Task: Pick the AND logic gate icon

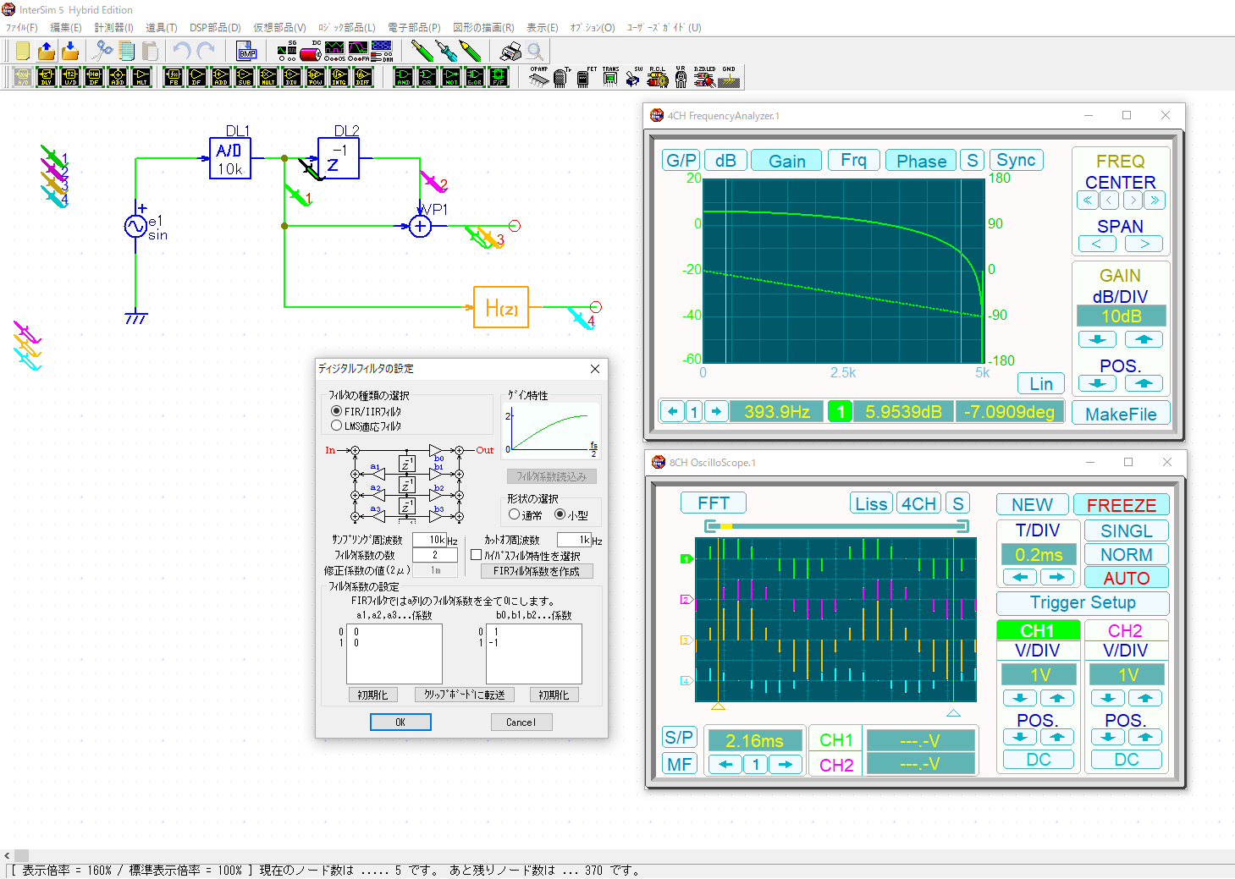Action: click(404, 78)
